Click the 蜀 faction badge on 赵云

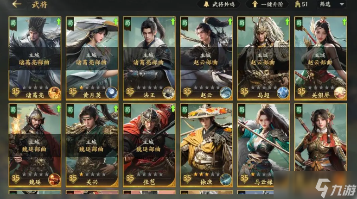[x=185, y=24]
